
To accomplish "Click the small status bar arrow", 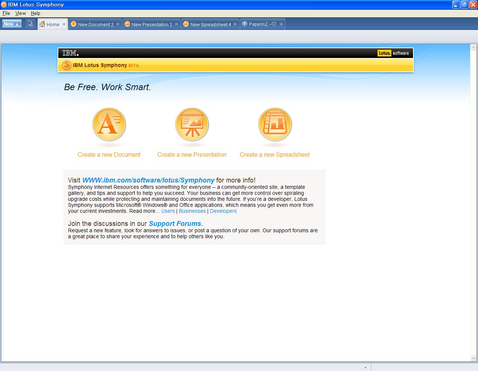I will coord(365,368).
